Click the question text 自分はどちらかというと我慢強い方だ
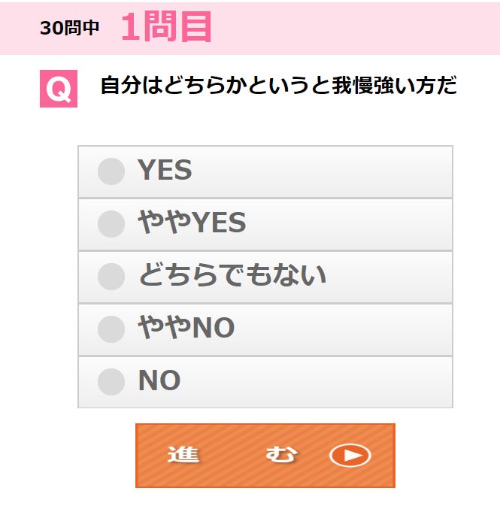500x509 pixels. pyautogui.click(x=278, y=85)
